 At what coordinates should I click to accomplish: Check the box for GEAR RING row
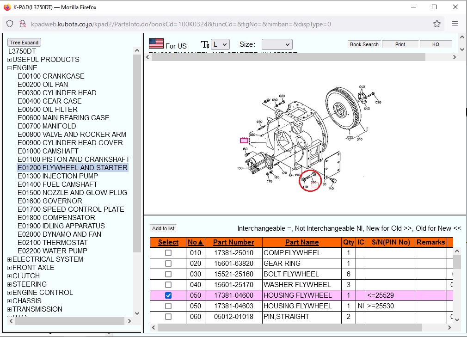[x=168, y=263]
